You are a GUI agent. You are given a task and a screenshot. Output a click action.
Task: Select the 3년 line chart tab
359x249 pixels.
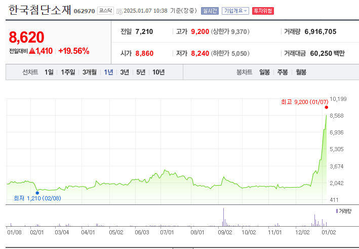click(125, 72)
